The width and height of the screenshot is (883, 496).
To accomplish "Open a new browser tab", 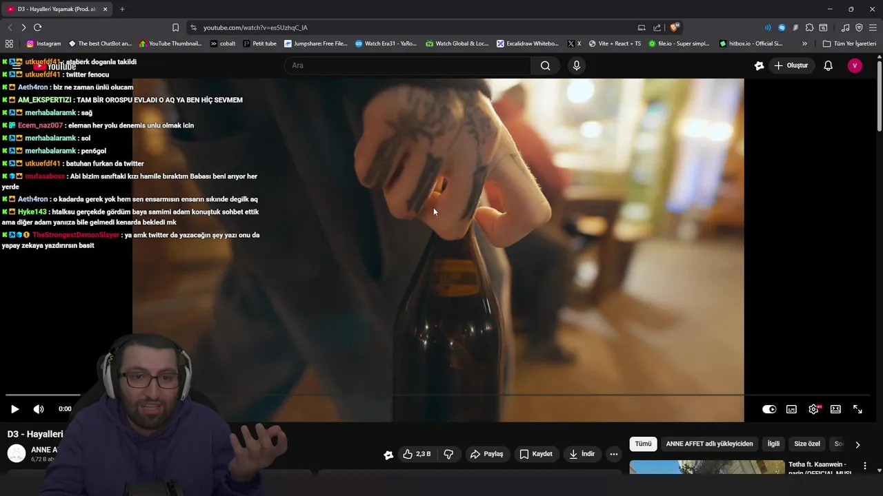I will (122, 9).
